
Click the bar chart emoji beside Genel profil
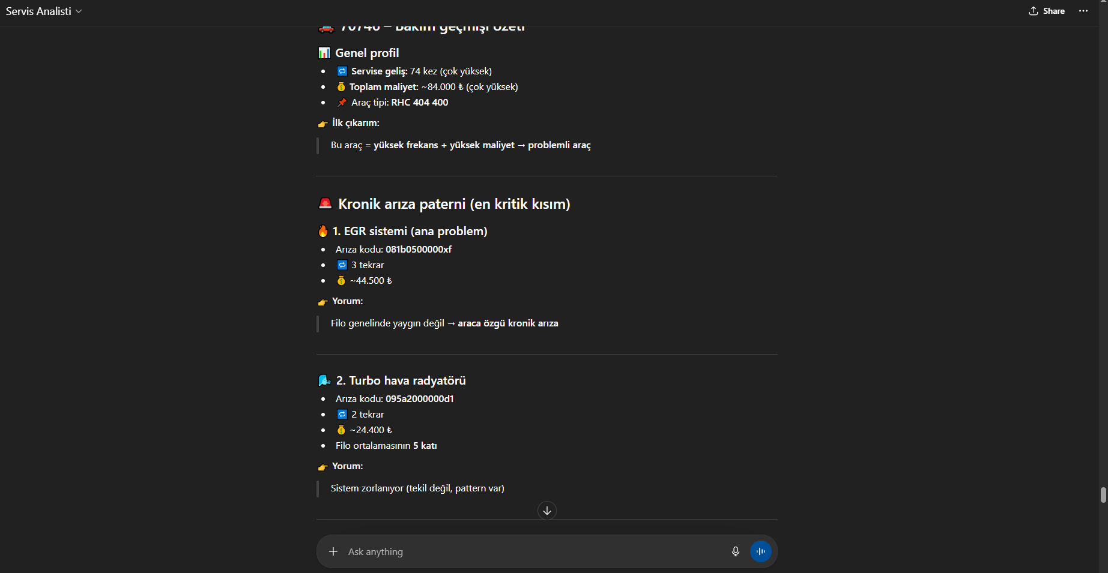point(324,53)
